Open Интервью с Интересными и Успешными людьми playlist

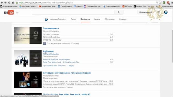67,73
